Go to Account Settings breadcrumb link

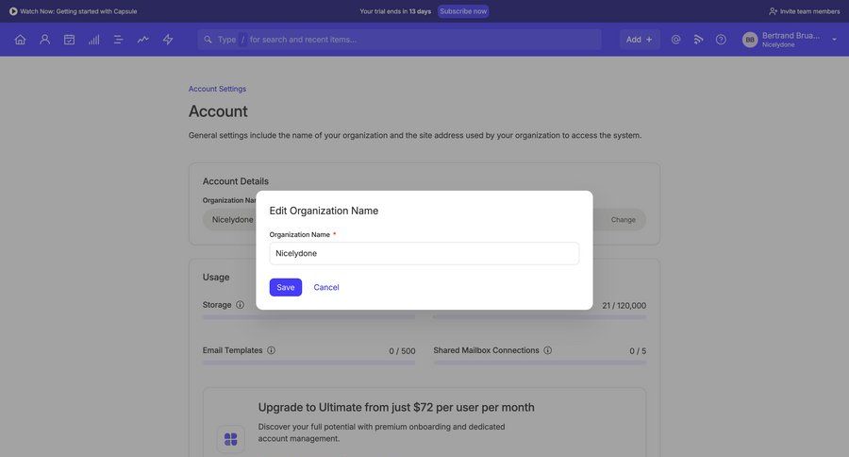point(217,89)
